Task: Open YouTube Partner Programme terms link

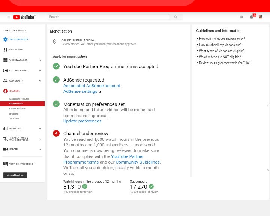Action: 103,159
